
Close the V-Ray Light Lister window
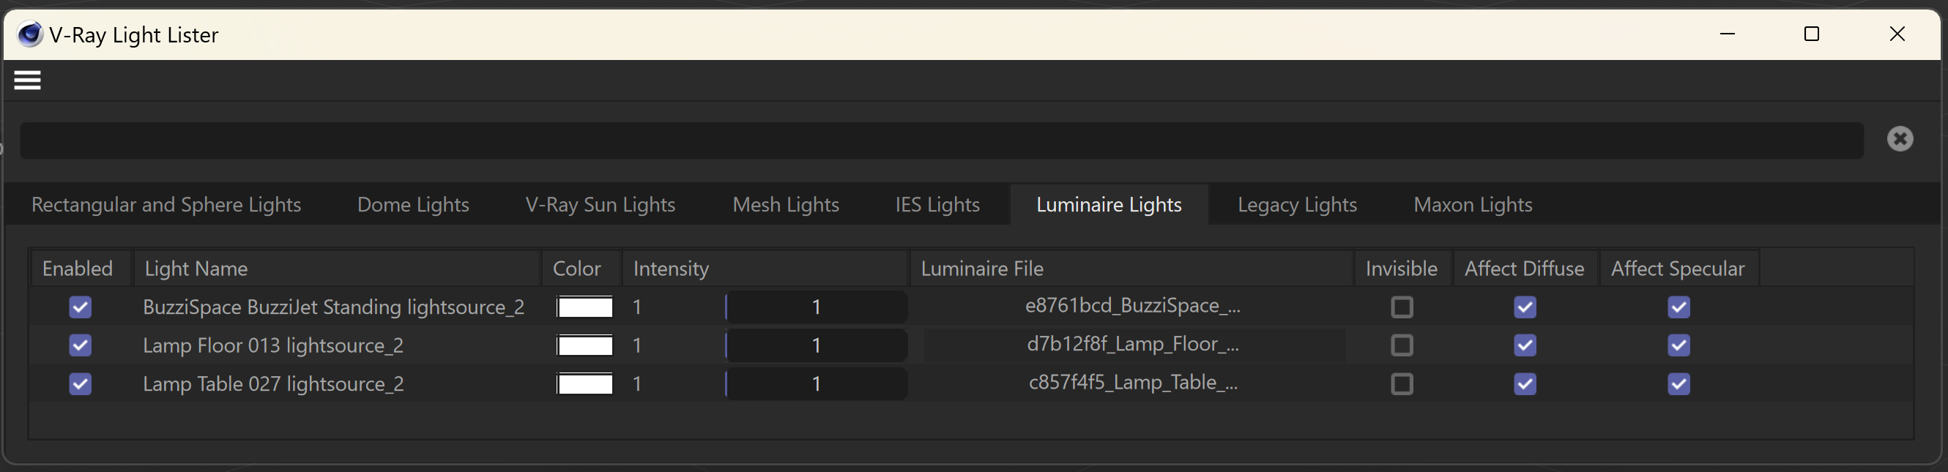pos(1897,34)
